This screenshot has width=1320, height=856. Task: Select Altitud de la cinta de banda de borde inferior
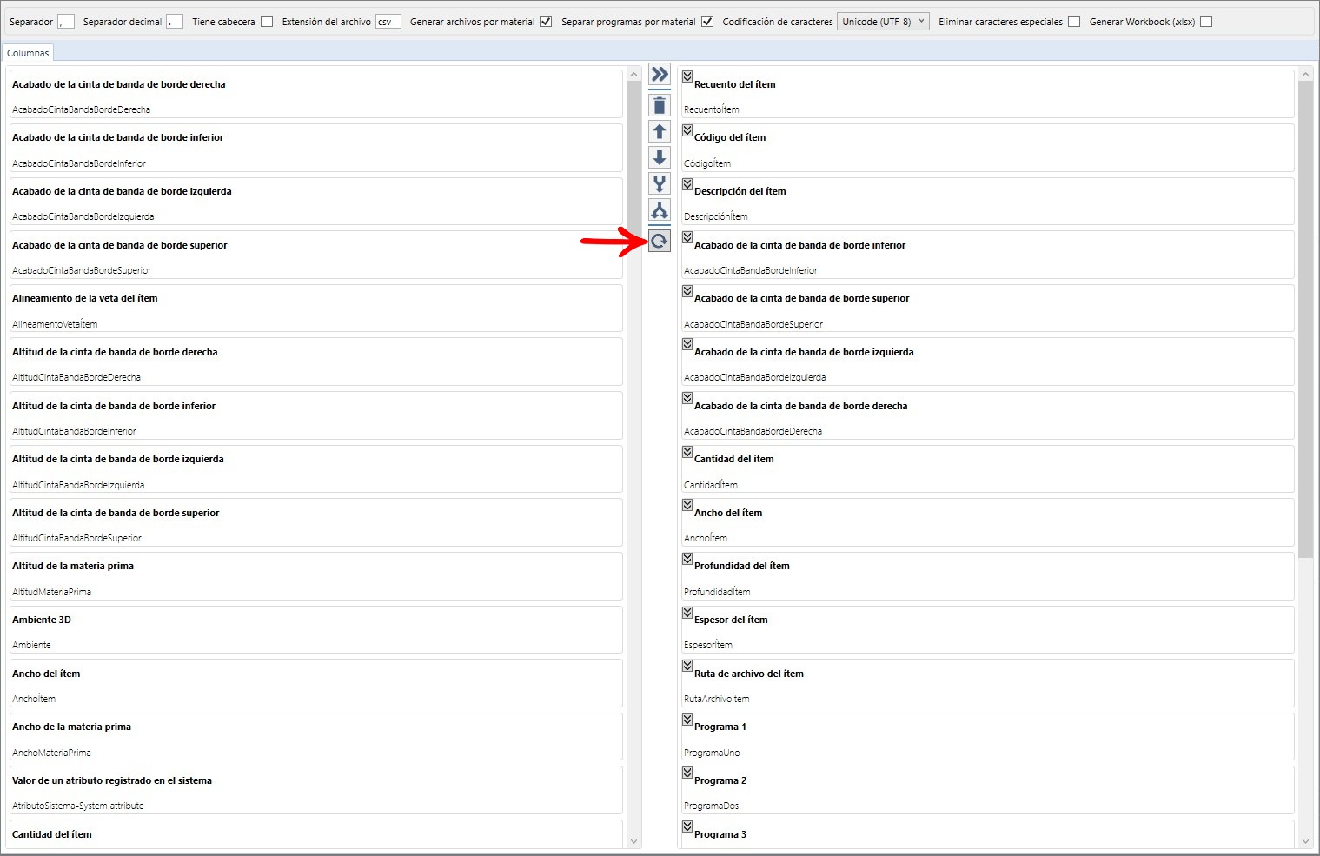pos(316,415)
